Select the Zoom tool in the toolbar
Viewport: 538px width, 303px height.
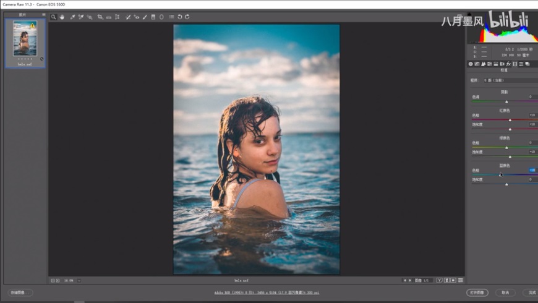[53, 17]
